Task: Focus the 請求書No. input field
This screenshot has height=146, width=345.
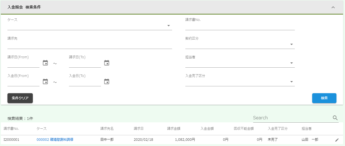Action: 240,26
